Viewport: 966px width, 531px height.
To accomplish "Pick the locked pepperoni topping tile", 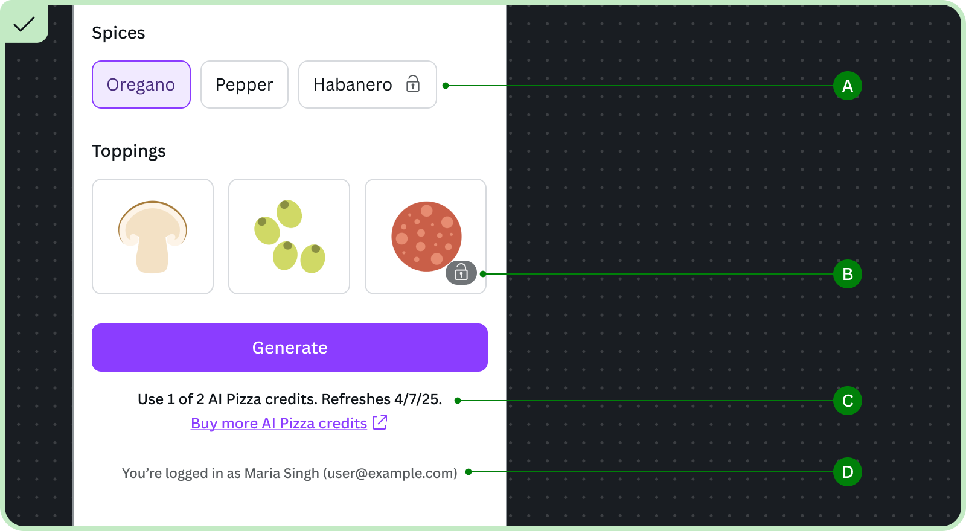I will [426, 237].
